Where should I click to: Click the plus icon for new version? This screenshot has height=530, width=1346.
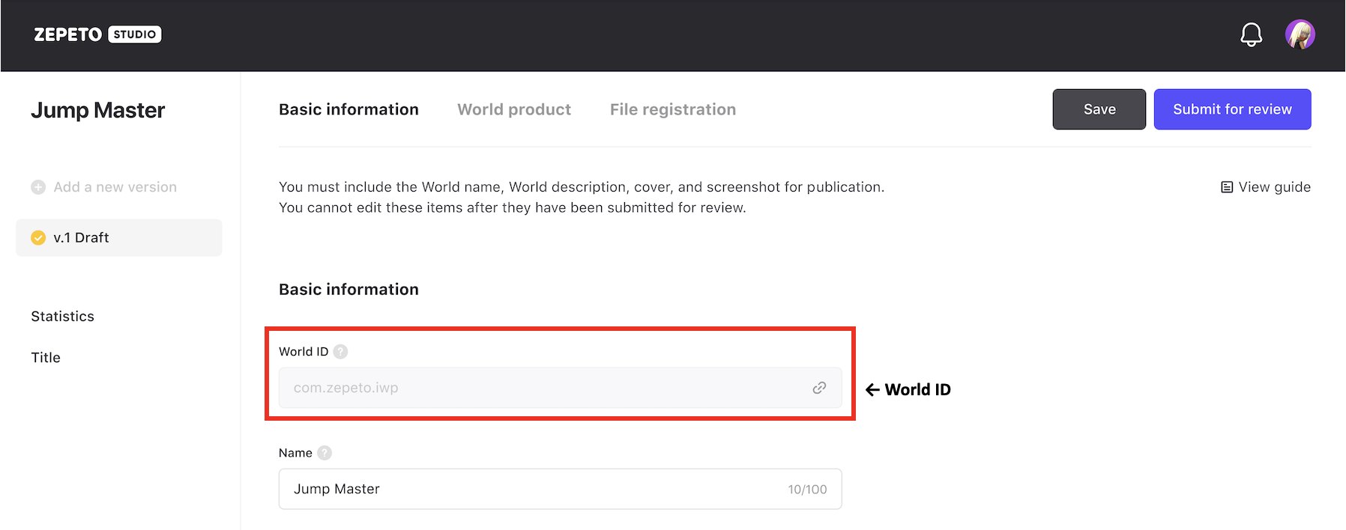pos(38,187)
